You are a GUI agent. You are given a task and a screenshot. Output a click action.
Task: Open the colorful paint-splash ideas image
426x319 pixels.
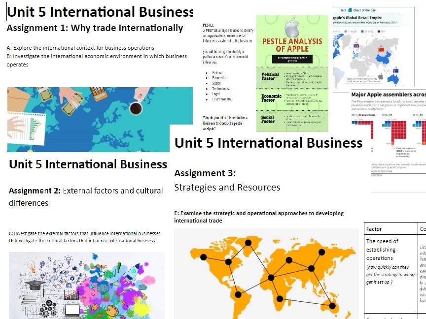pos(87,286)
